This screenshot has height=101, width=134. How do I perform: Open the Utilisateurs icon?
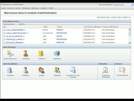point(26,70)
